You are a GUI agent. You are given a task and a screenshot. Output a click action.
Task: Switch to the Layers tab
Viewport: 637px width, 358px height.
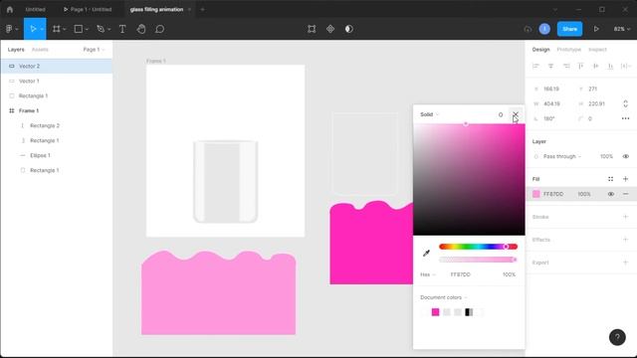16,50
